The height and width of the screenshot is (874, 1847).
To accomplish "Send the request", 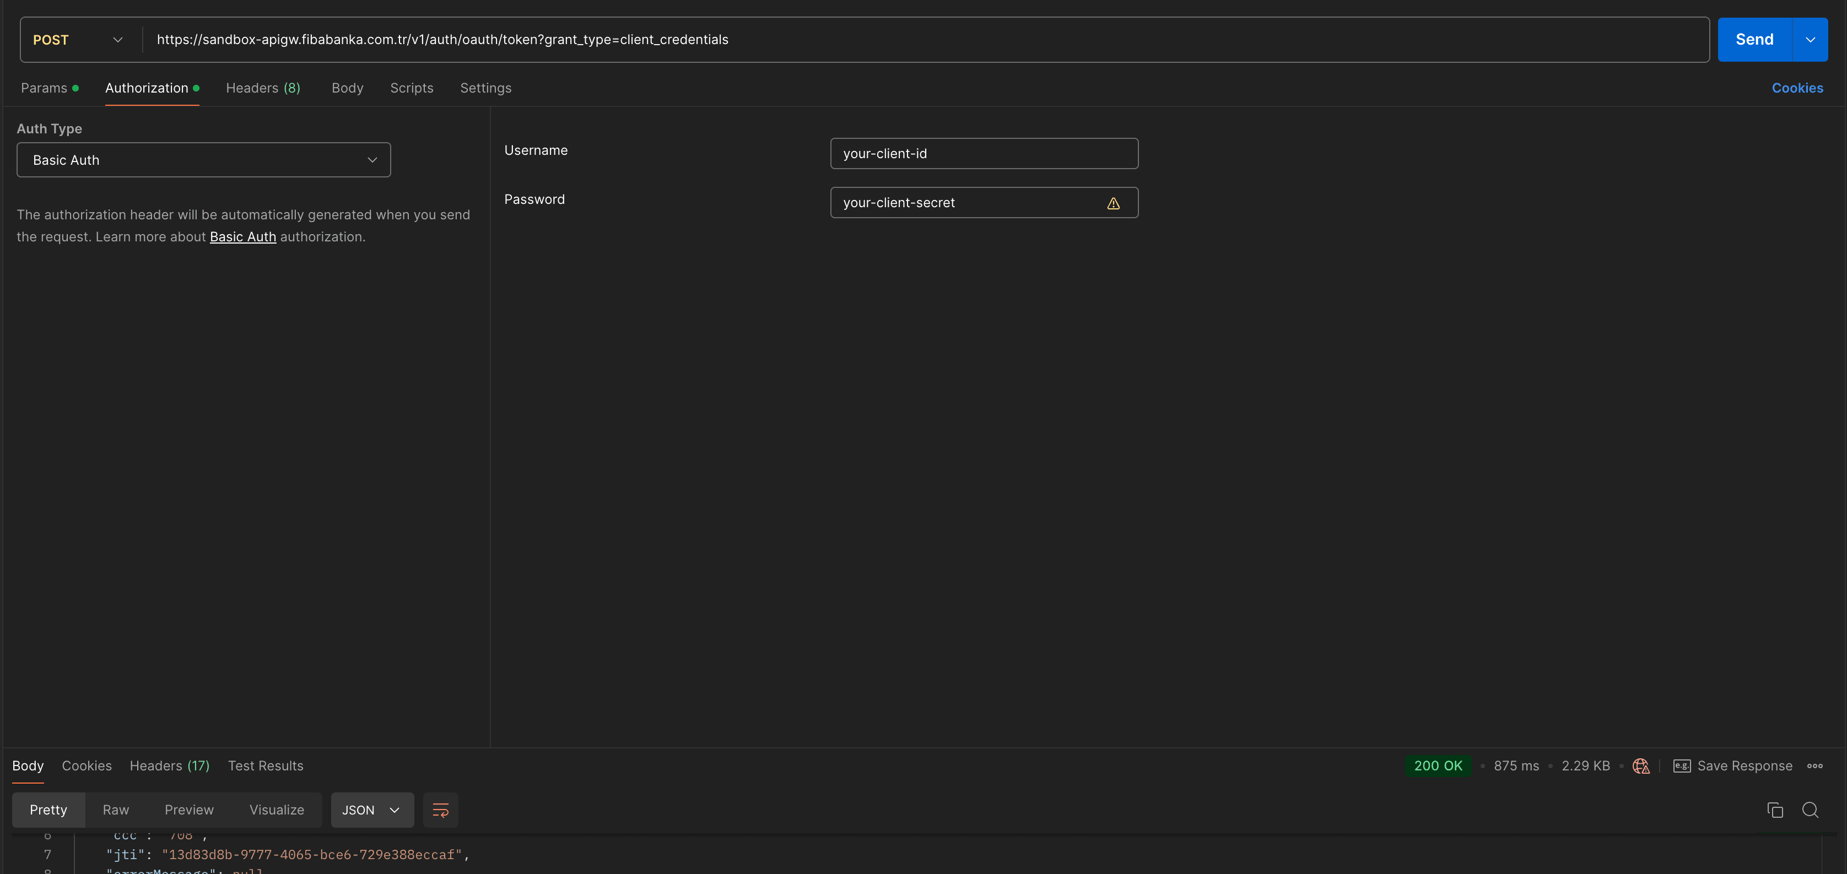I will point(1754,40).
